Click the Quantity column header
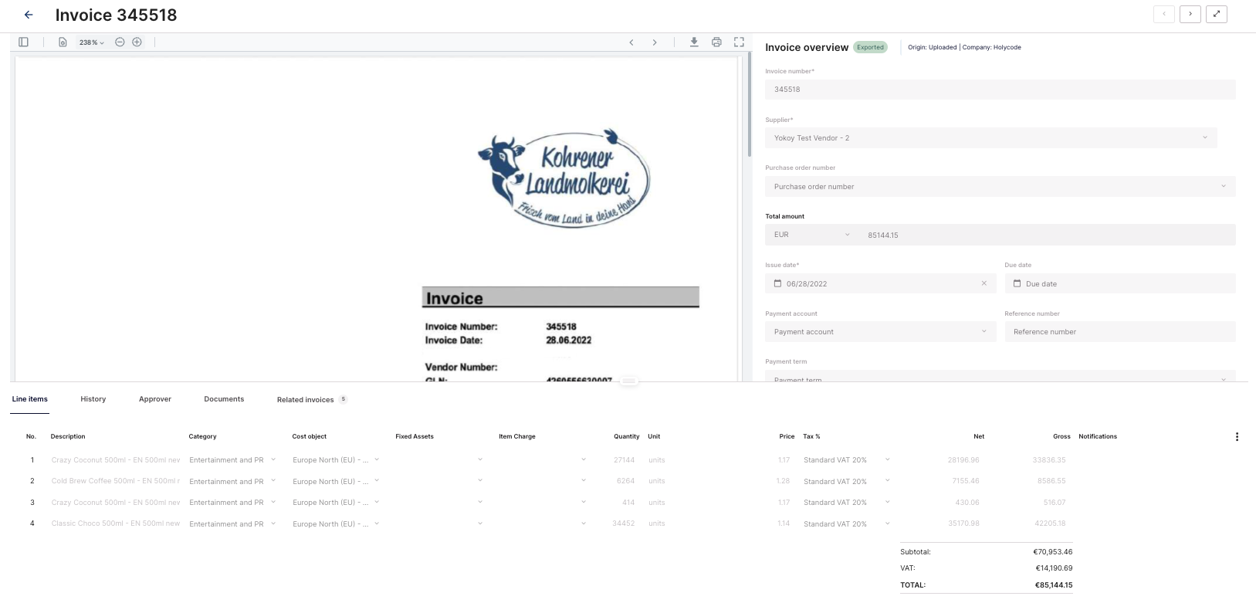The image size is (1256, 603). pos(627,437)
